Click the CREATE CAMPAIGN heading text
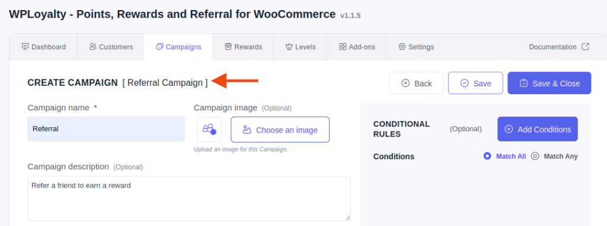 [72, 83]
